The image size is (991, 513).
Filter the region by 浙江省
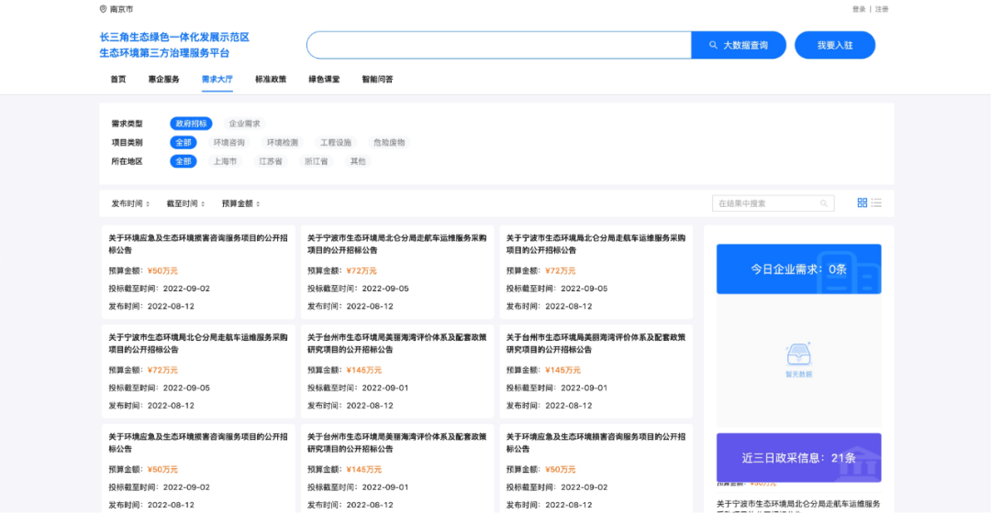316,161
